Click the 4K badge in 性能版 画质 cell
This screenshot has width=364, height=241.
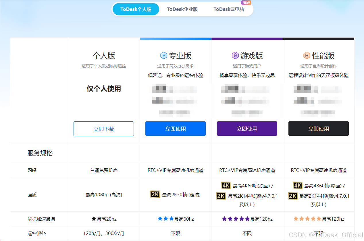(x=298, y=185)
